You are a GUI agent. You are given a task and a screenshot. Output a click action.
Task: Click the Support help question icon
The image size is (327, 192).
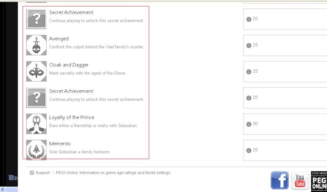pos(32,173)
